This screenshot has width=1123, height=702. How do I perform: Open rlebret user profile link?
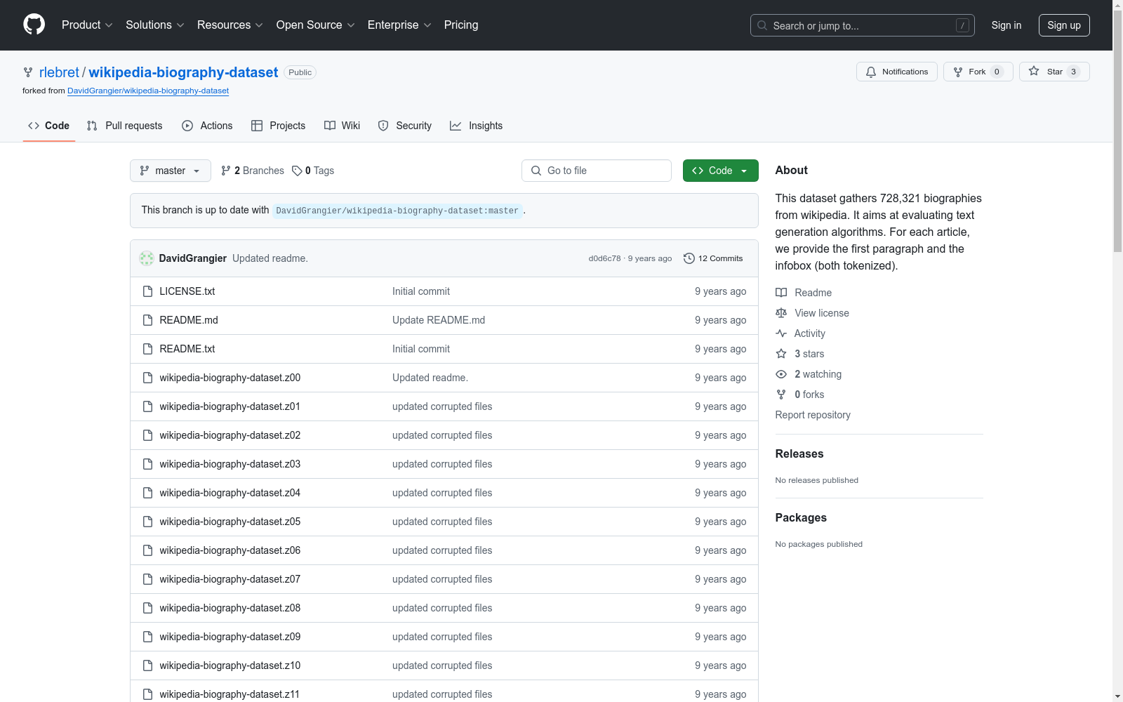coord(59,72)
